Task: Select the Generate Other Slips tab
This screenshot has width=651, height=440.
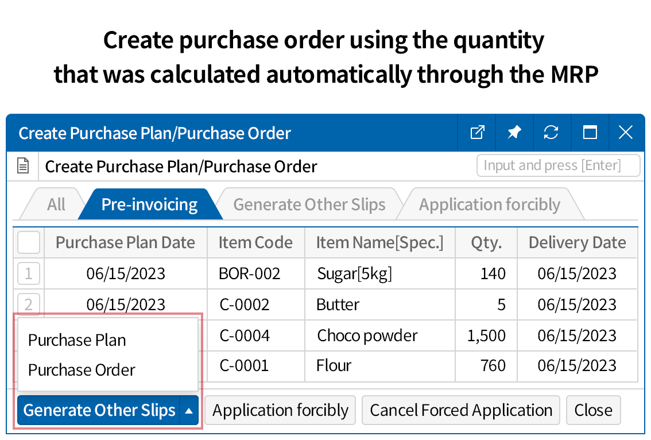Action: pos(309,203)
